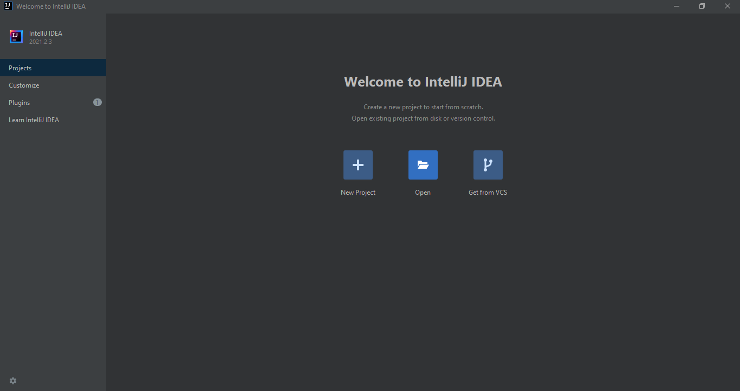Click the Get from VCS branch icon
The height and width of the screenshot is (391, 740).
[x=488, y=165]
